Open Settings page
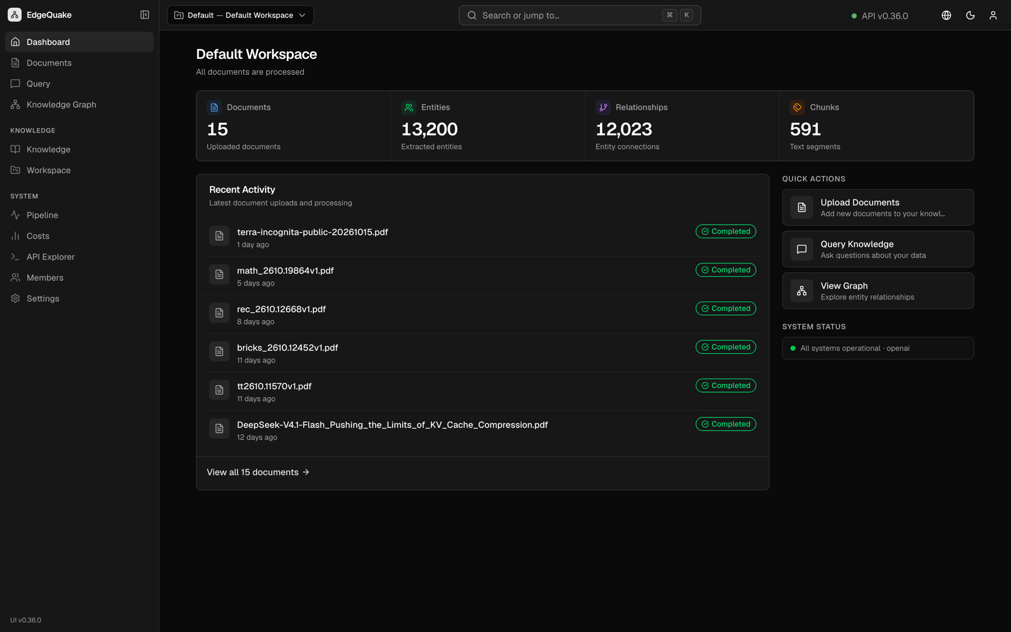 point(79,298)
